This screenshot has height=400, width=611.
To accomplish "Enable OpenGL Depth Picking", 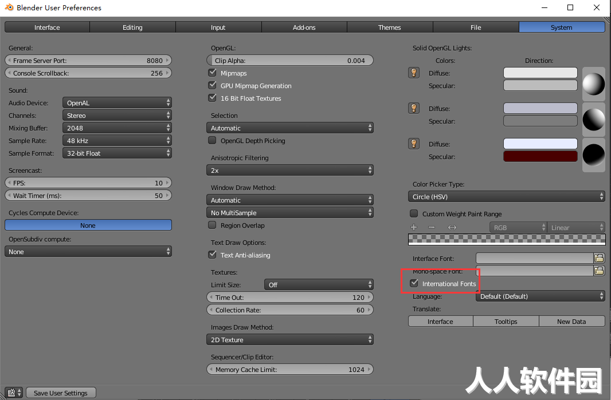I will [x=213, y=140].
